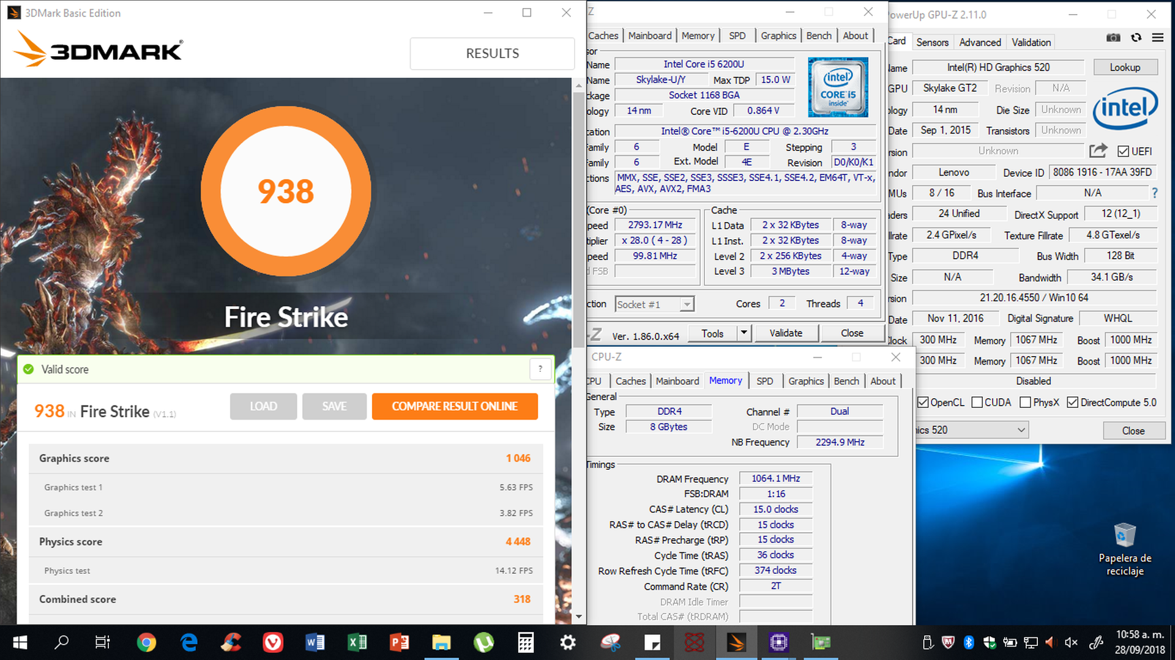Expand Socket #1 dropdown in CPU-Z
The width and height of the screenshot is (1175, 660).
687,304
